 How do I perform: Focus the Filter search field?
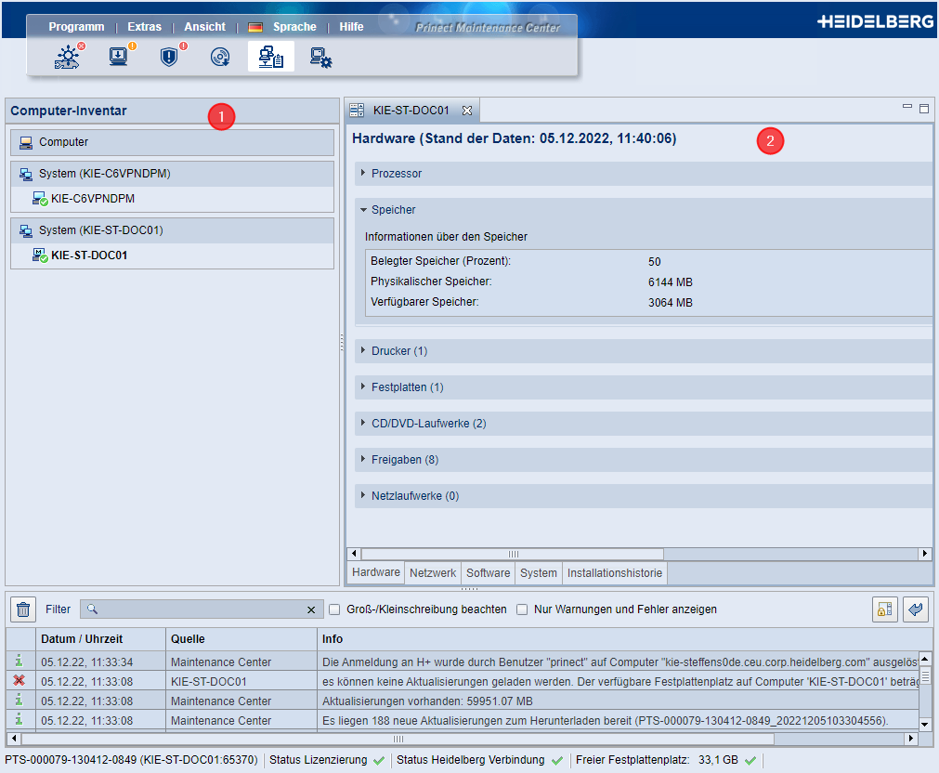point(201,609)
